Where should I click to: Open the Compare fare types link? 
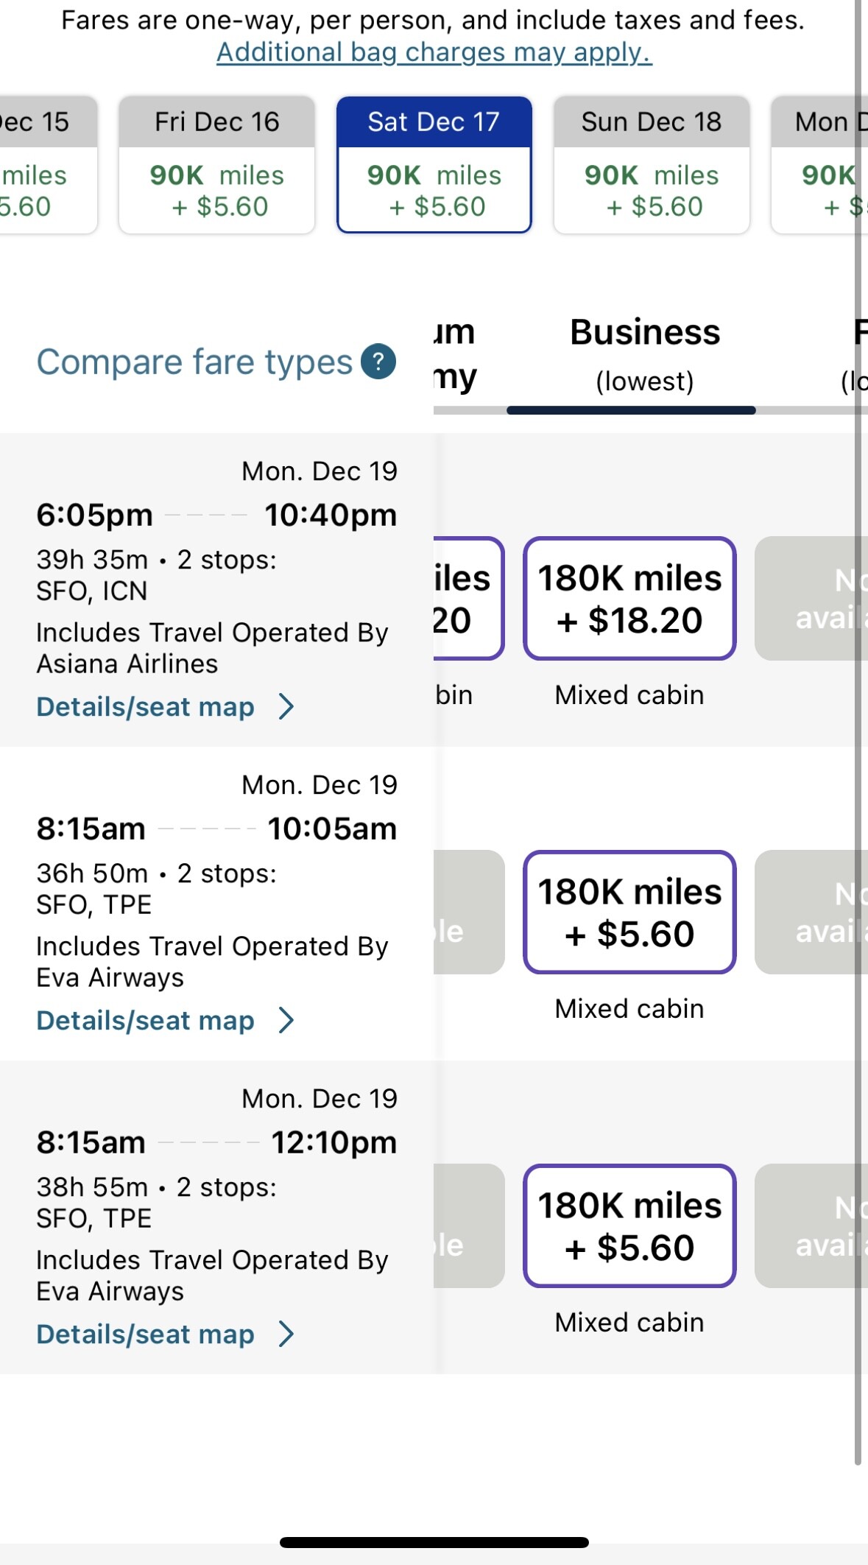tap(194, 362)
